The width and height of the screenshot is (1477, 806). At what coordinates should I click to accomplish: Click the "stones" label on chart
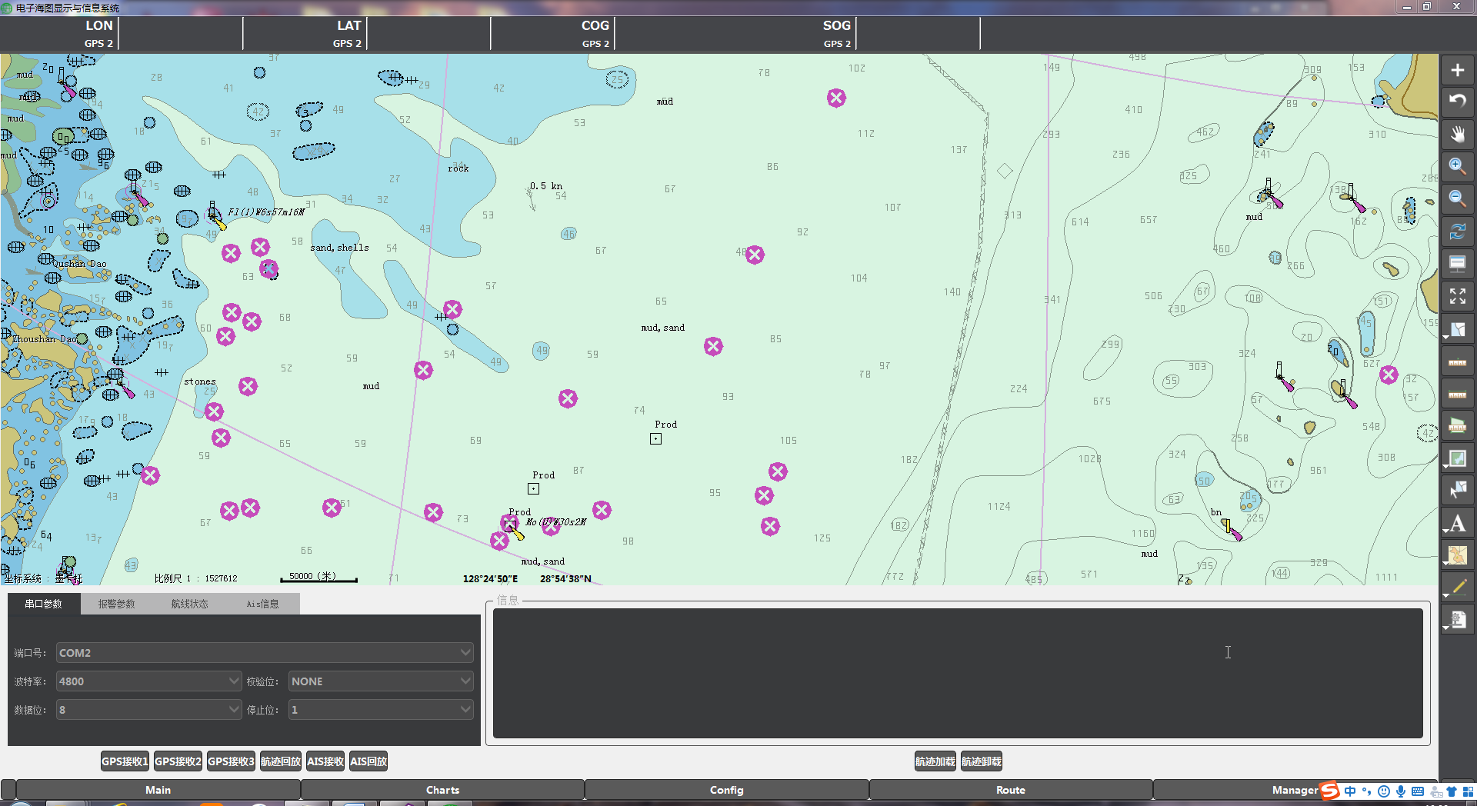point(200,381)
